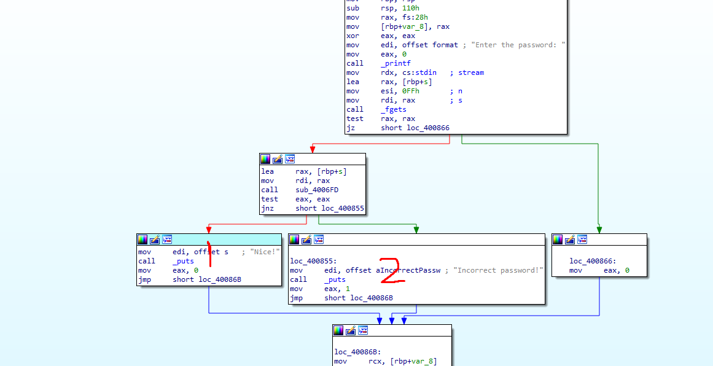The height and width of the screenshot is (366, 713).
Task: Click pencil edit icon on the loc_400866 block
Action: click(570, 239)
